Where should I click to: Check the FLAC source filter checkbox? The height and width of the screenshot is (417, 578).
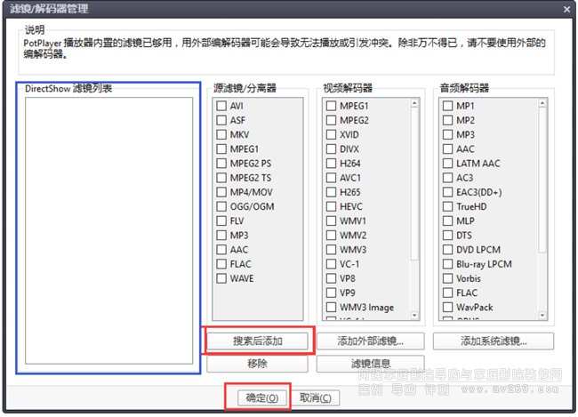[x=221, y=264]
